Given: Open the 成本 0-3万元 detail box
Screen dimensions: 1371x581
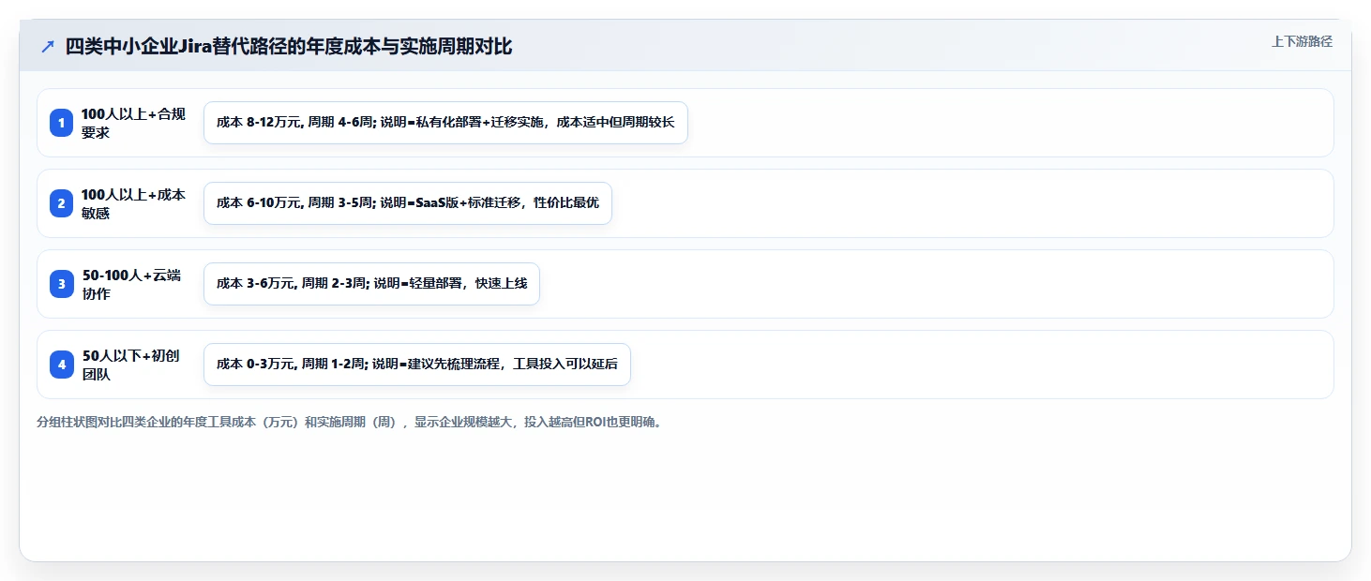Looking at the screenshot, I should pos(417,365).
